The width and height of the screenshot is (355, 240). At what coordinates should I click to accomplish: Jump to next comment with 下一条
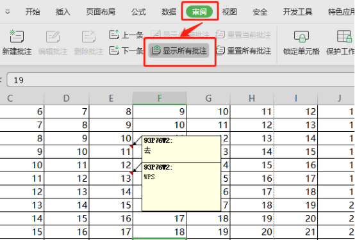126,51
